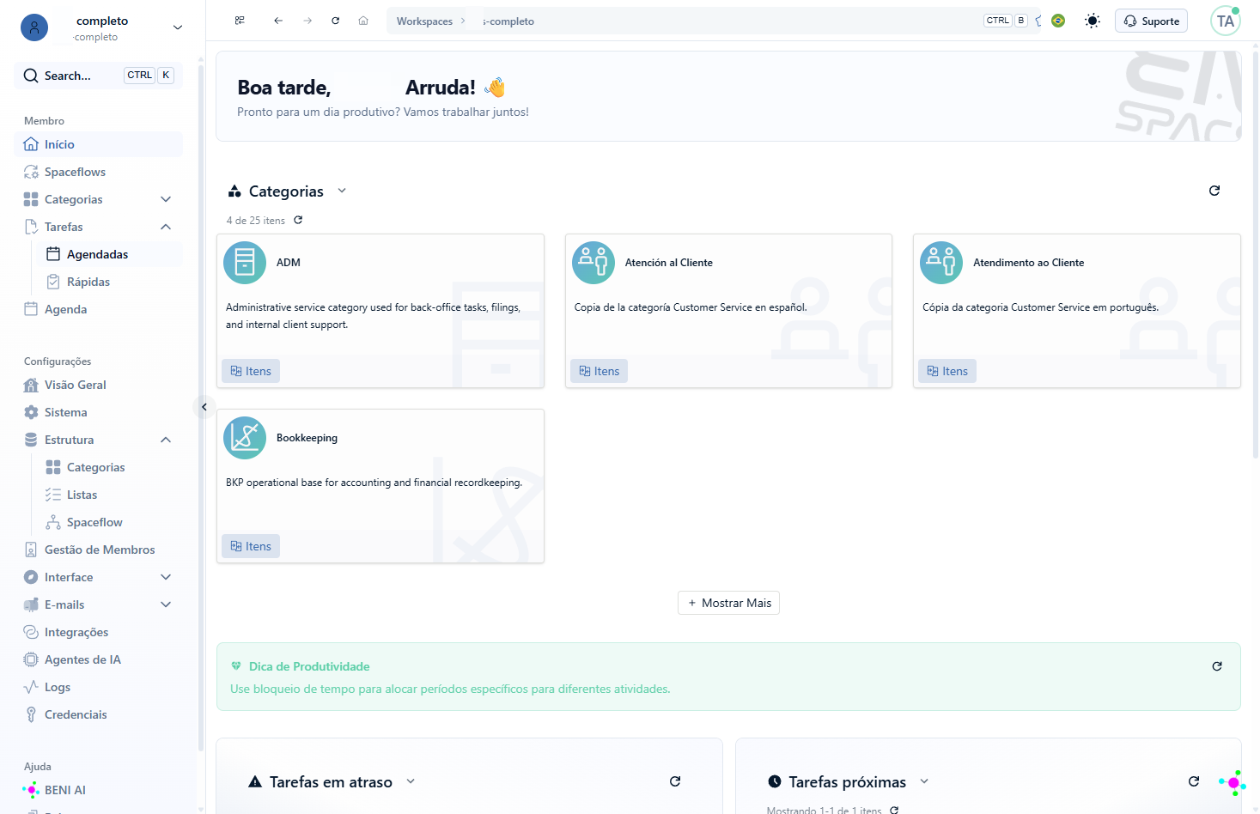Collapse the sidebar with the arrow handle
Screen dimensions: 1260x814
[x=204, y=407]
